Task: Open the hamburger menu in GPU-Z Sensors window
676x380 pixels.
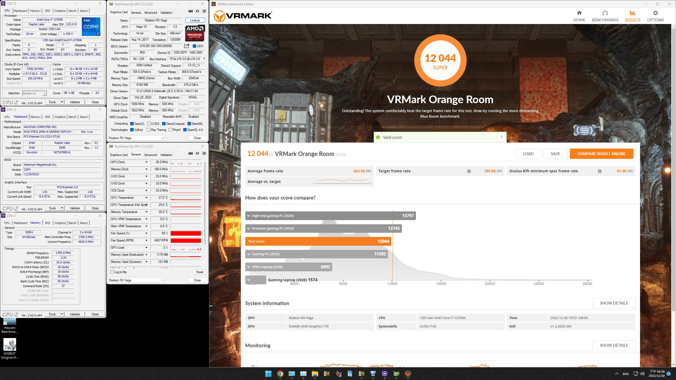Action: pos(204,153)
